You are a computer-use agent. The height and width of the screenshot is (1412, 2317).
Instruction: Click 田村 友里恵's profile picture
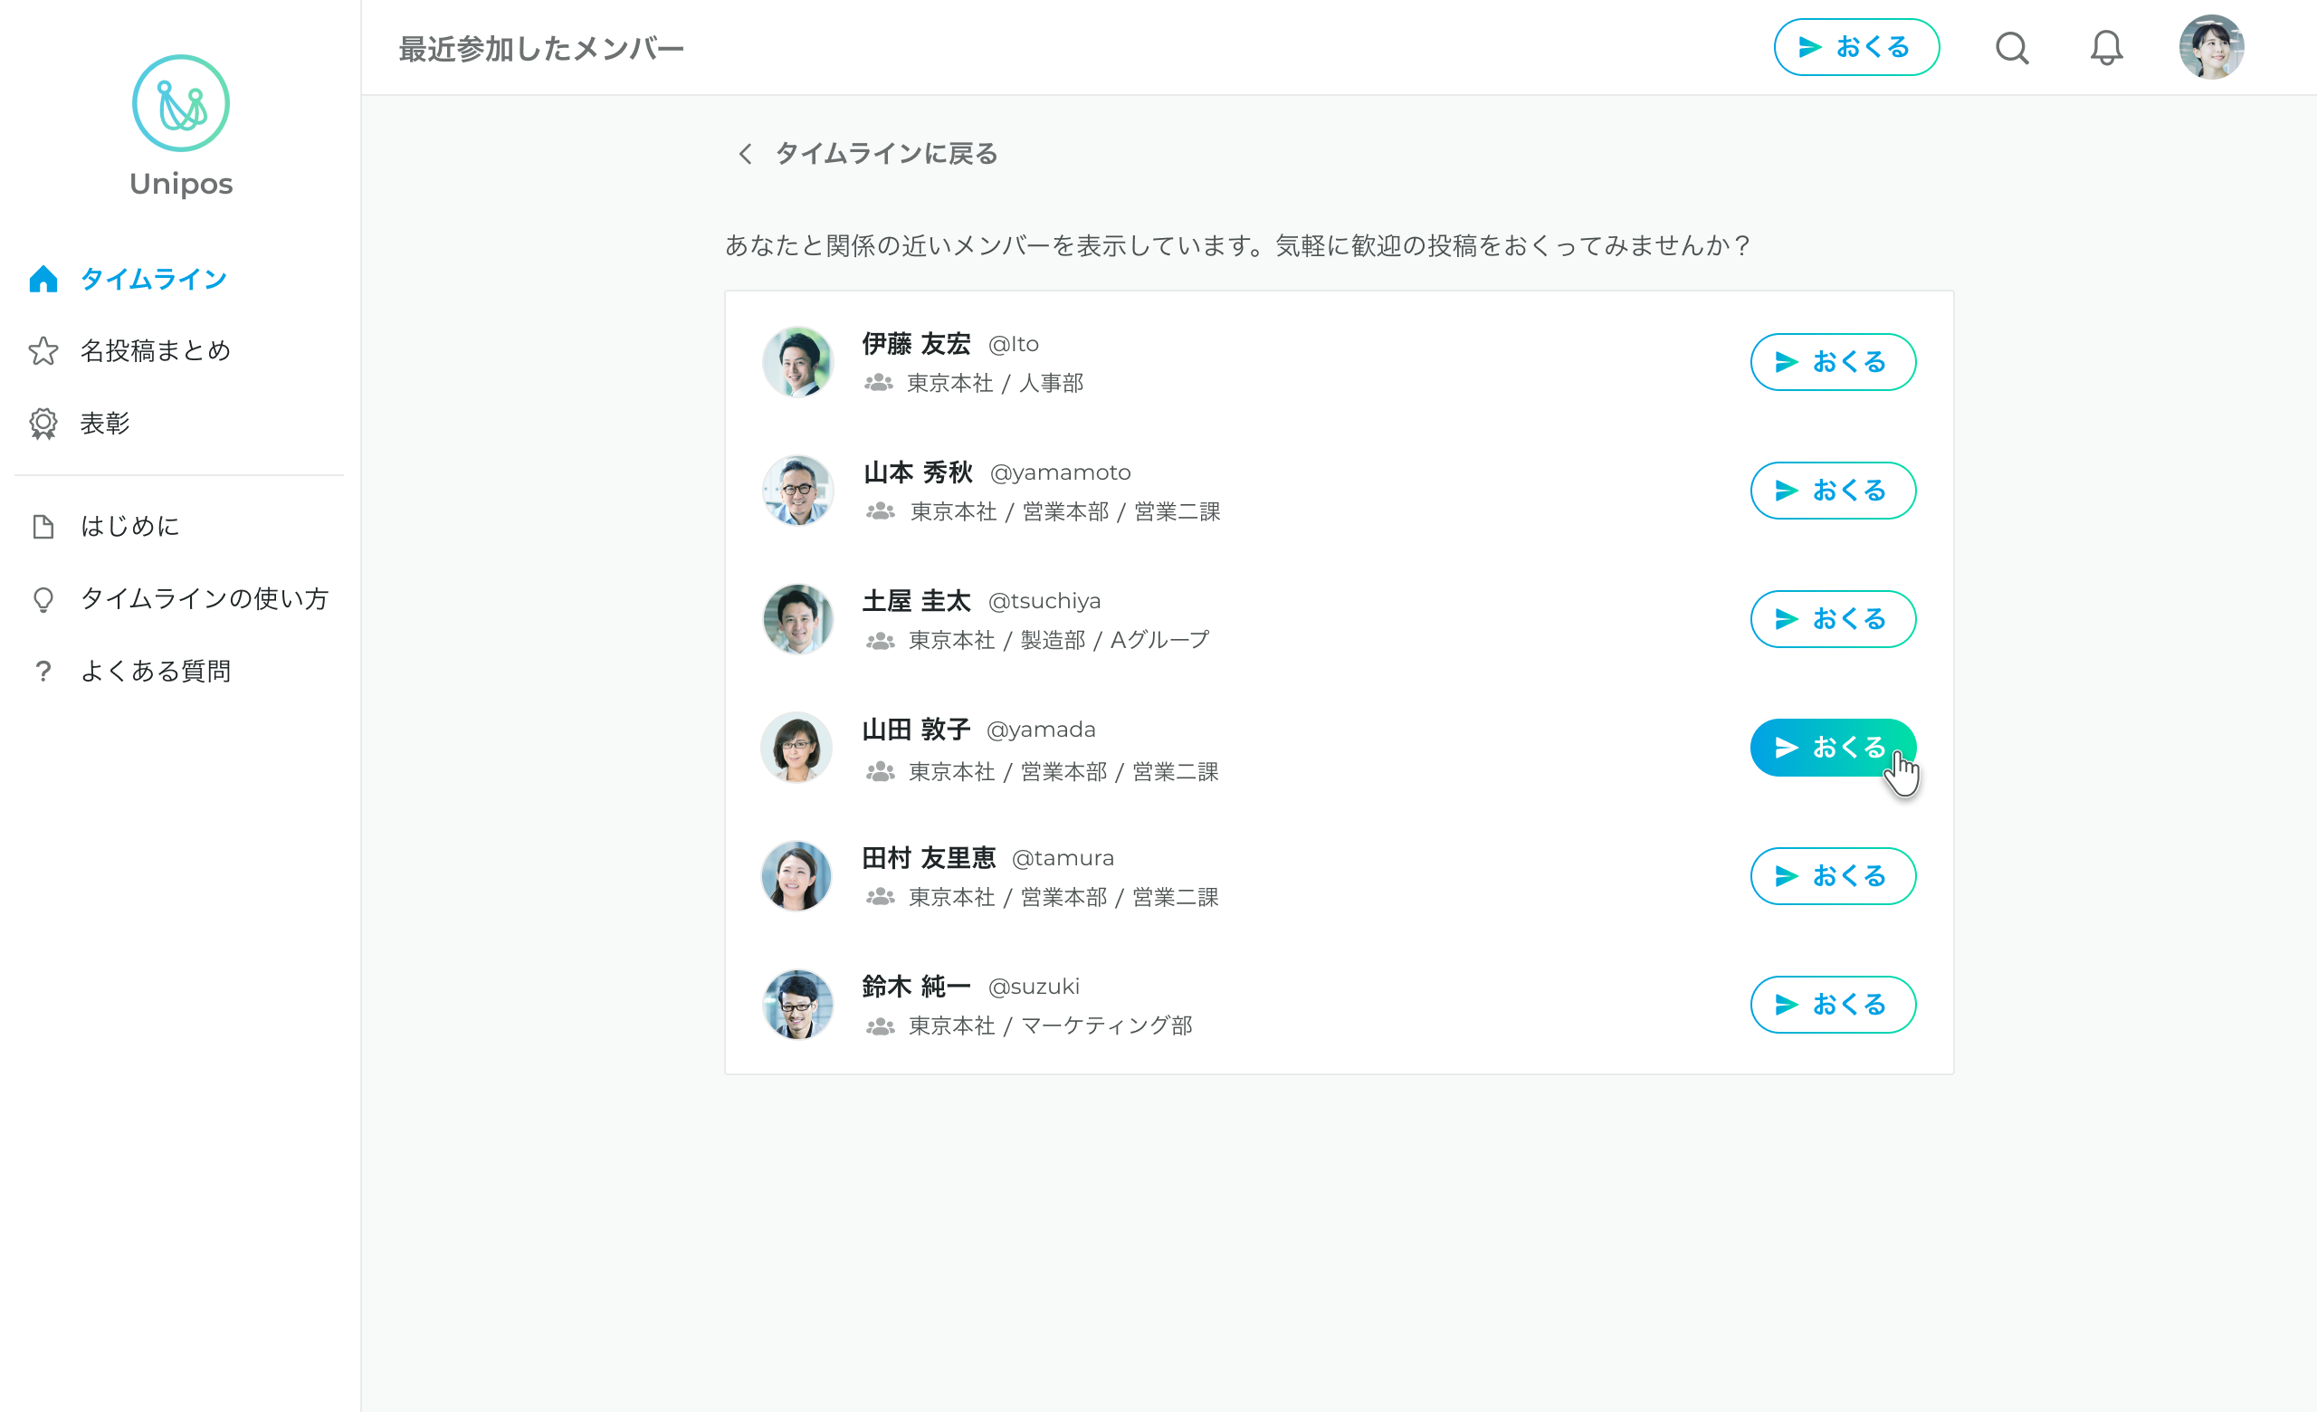pyautogui.click(x=797, y=875)
